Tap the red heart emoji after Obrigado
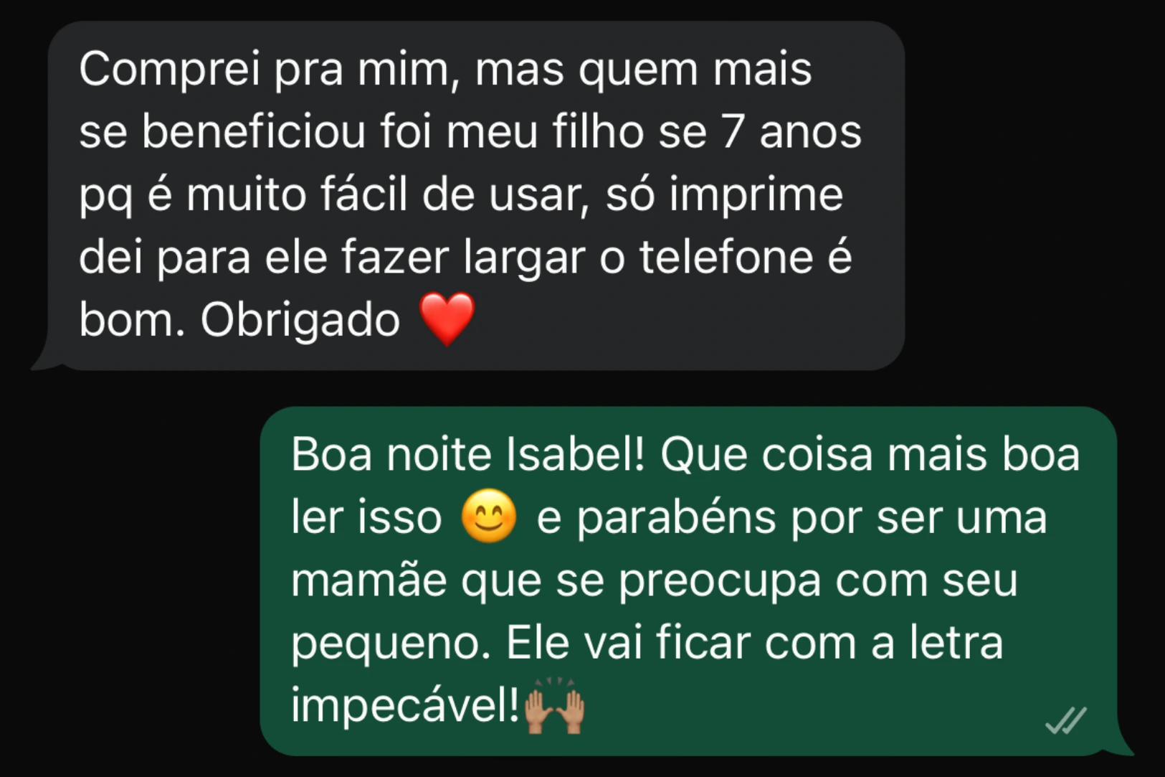 [447, 319]
